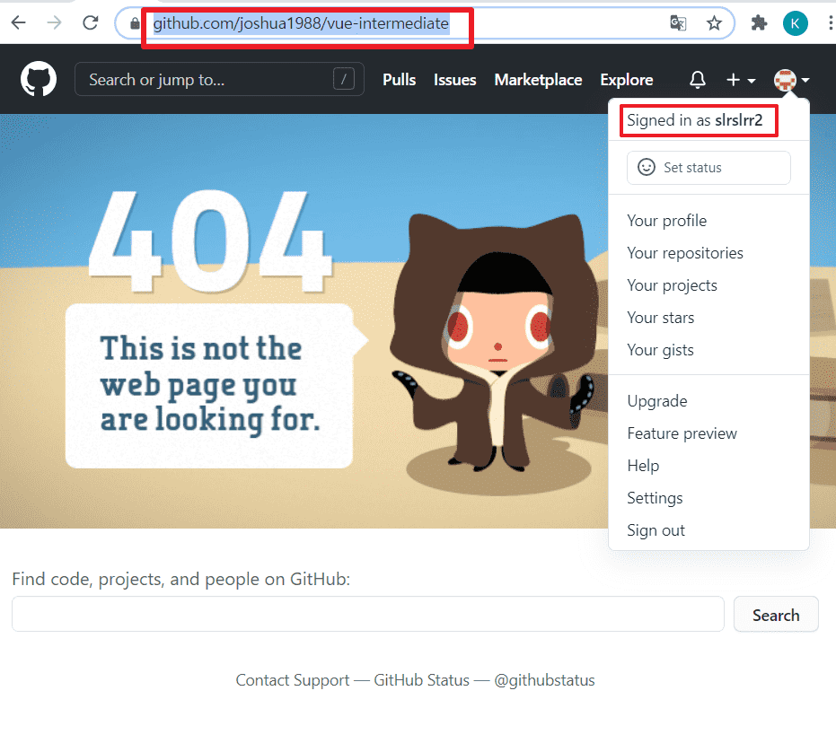
Task: Click the URL in the address bar
Action: [x=301, y=23]
